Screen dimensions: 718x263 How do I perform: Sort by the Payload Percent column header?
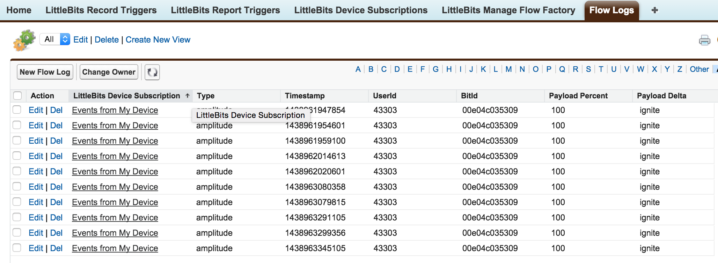point(578,96)
